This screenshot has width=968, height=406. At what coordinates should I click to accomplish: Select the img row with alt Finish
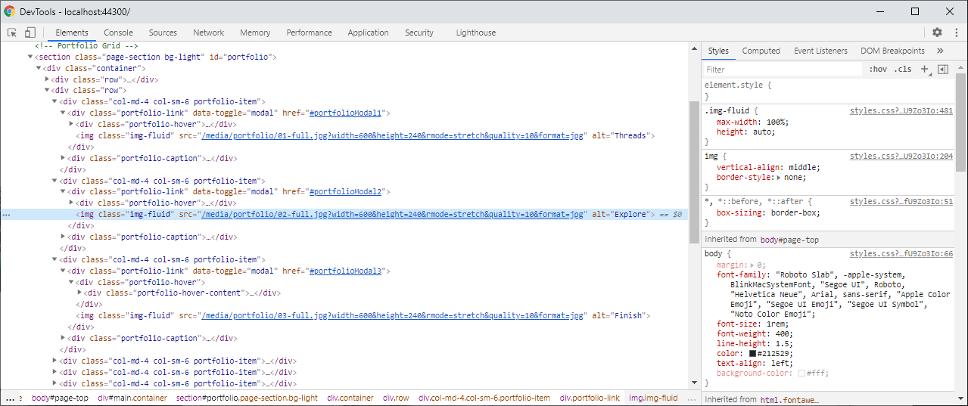[x=363, y=316]
